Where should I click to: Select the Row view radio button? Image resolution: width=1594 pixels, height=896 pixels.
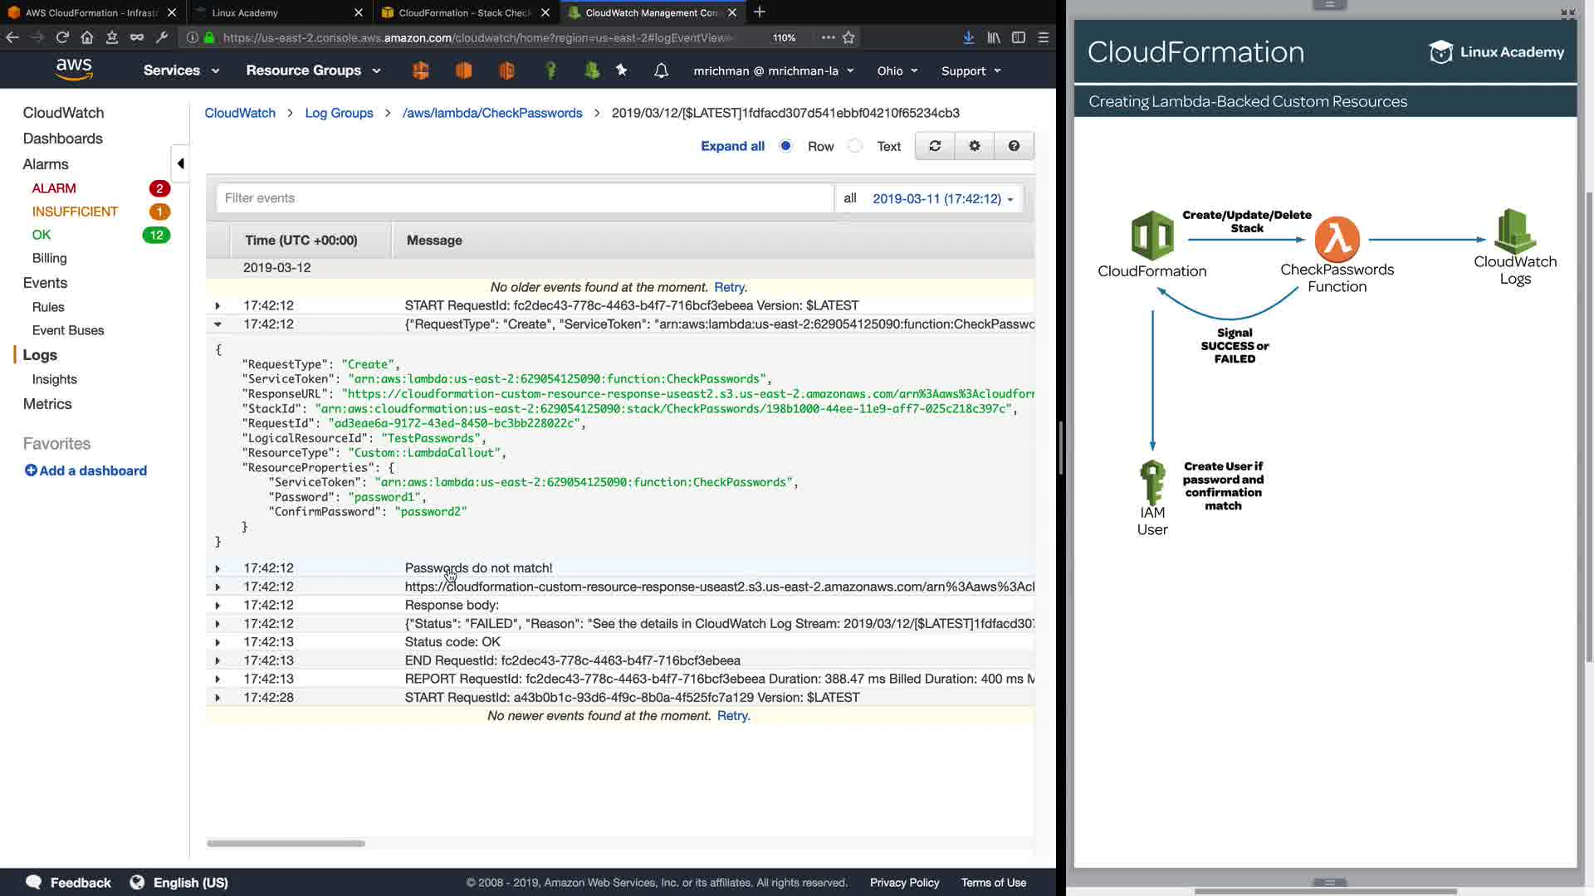[785, 146]
